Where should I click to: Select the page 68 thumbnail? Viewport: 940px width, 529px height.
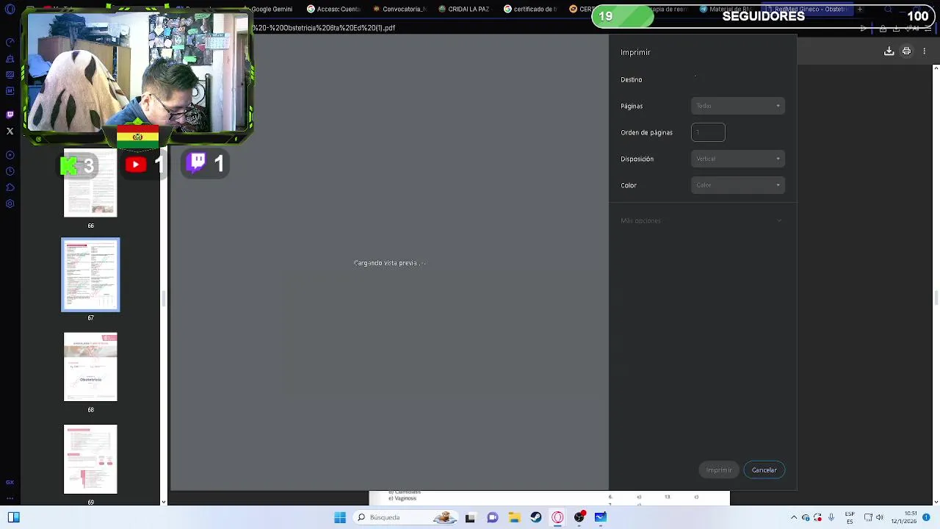tap(90, 367)
